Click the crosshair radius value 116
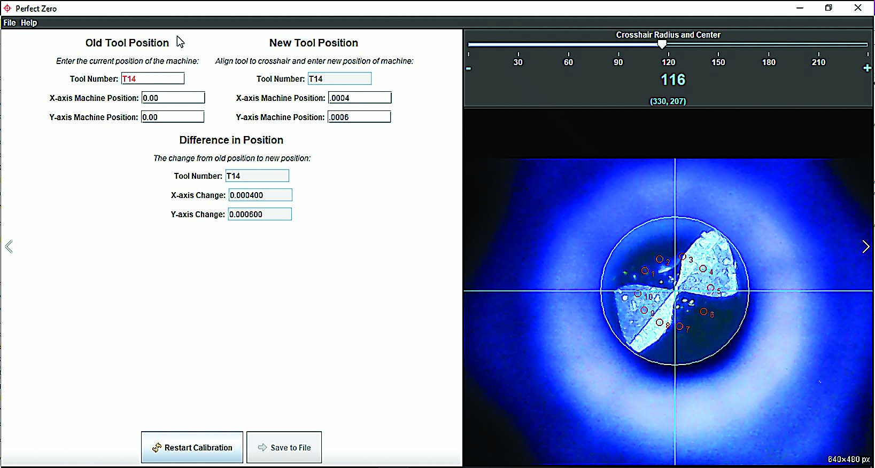Screen dimensions: 875x468 point(673,80)
